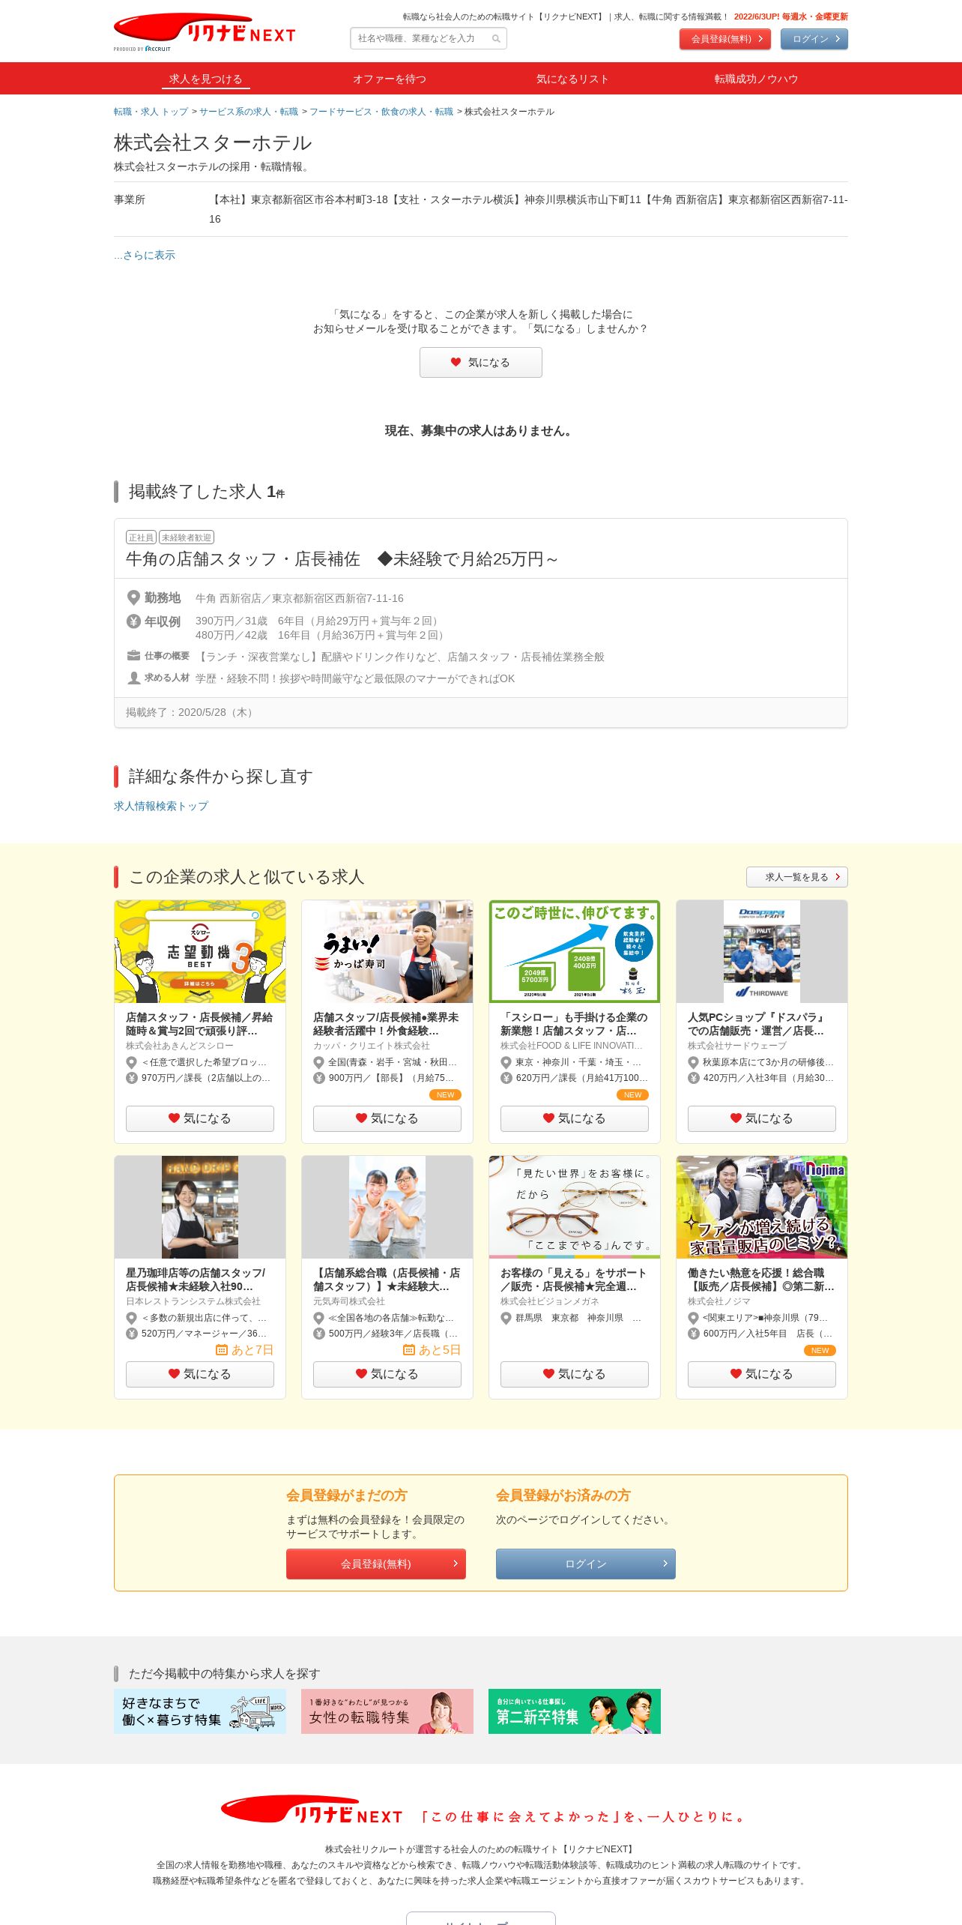Favorite the ノジマ job with 気になる

point(762,1374)
